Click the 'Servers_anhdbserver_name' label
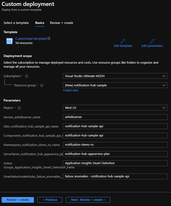 point(22,117)
